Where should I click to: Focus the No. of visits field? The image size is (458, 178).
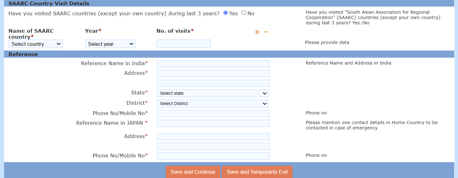tap(184, 44)
